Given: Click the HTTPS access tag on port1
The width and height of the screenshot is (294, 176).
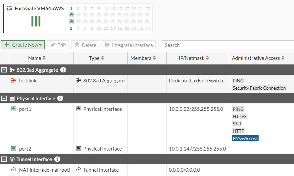Looking at the screenshot, I should (x=239, y=116).
